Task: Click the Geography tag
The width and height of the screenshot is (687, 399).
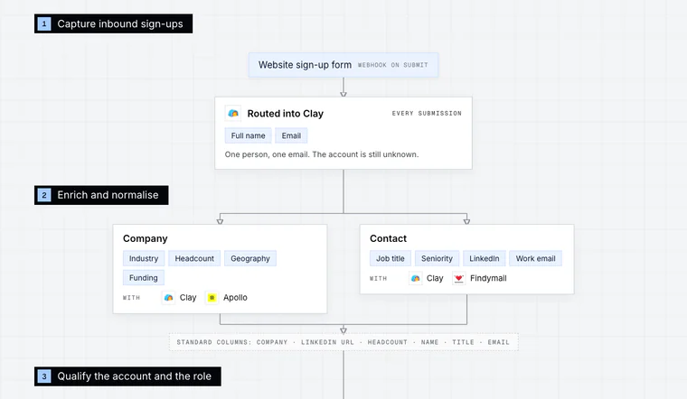Action: pyautogui.click(x=250, y=258)
